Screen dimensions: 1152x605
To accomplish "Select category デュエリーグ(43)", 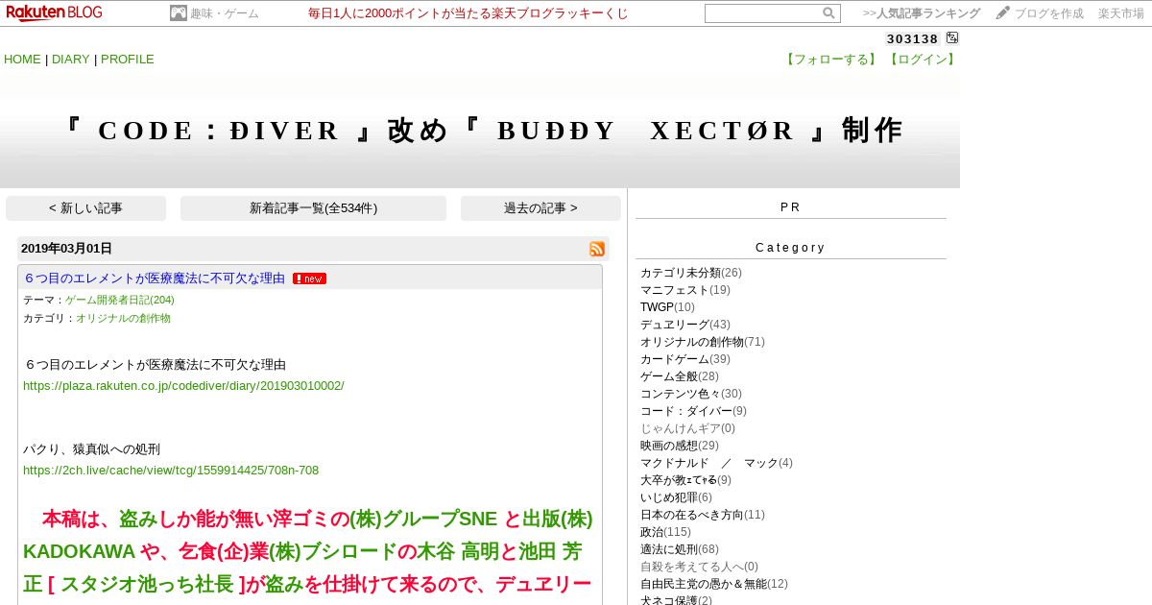I will [x=685, y=325].
